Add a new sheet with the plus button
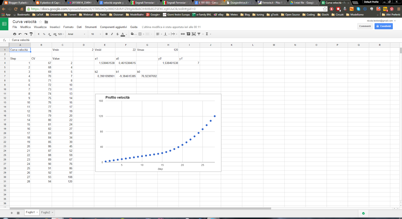Screen dimensions: 402x219 pyautogui.click(x=12, y=213)
